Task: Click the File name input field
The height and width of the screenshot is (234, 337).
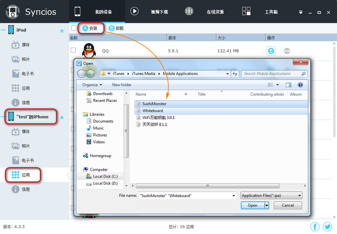Action: point(187,196)
